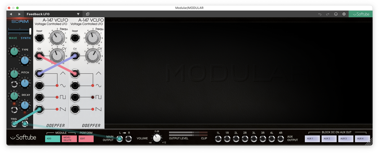This screenshot has width=379, height=153.
Task: Click the second VCLFO Frequ. knob
Action: point(93,38)
